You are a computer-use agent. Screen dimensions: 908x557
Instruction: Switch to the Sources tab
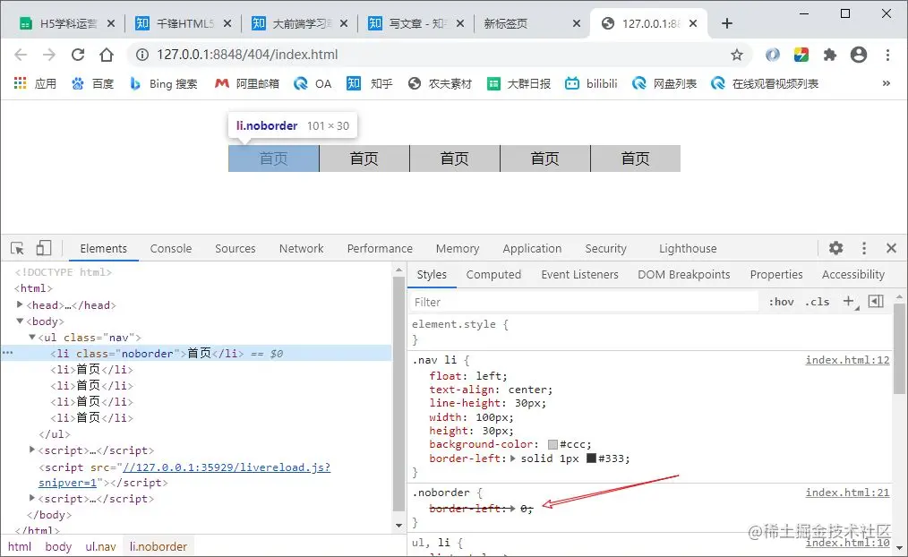point(236,248)
